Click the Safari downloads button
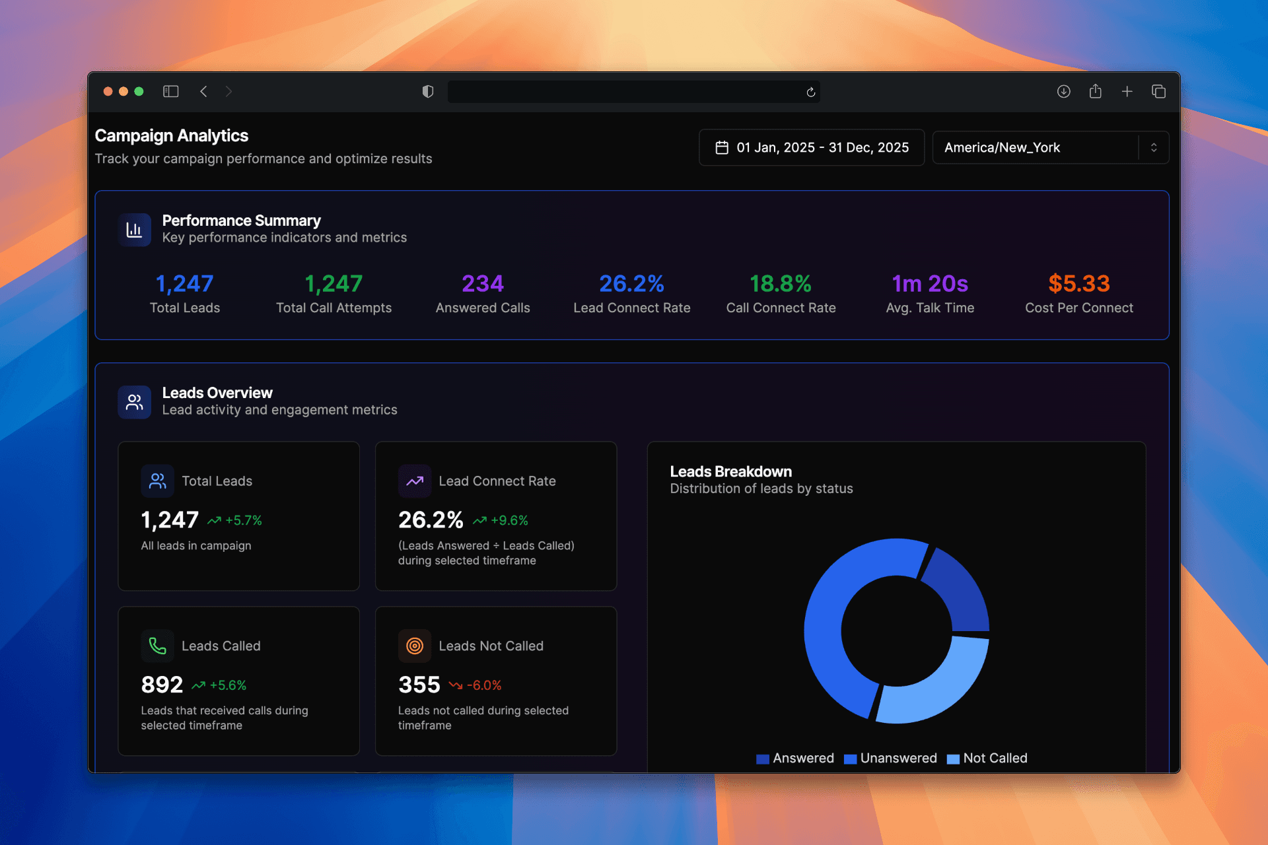The width and height of the screenshot is (1268, 845). tap(1063, 92)
